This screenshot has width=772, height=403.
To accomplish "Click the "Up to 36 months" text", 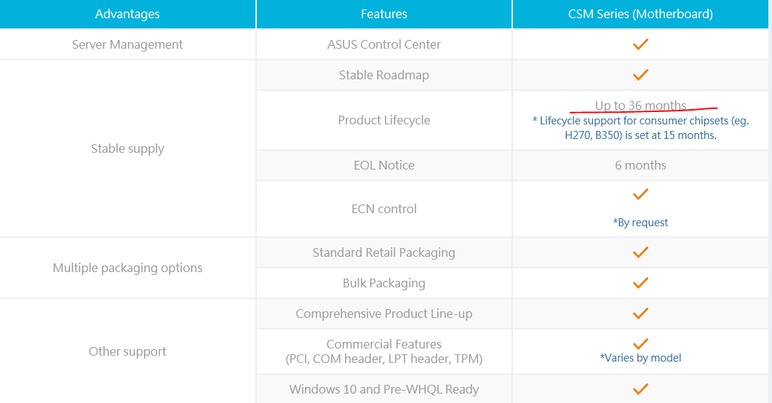I will point(640,105).
